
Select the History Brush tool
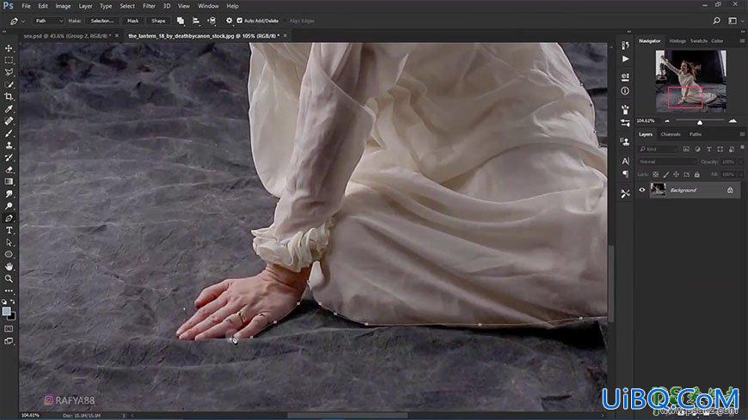tap(9, 157)
